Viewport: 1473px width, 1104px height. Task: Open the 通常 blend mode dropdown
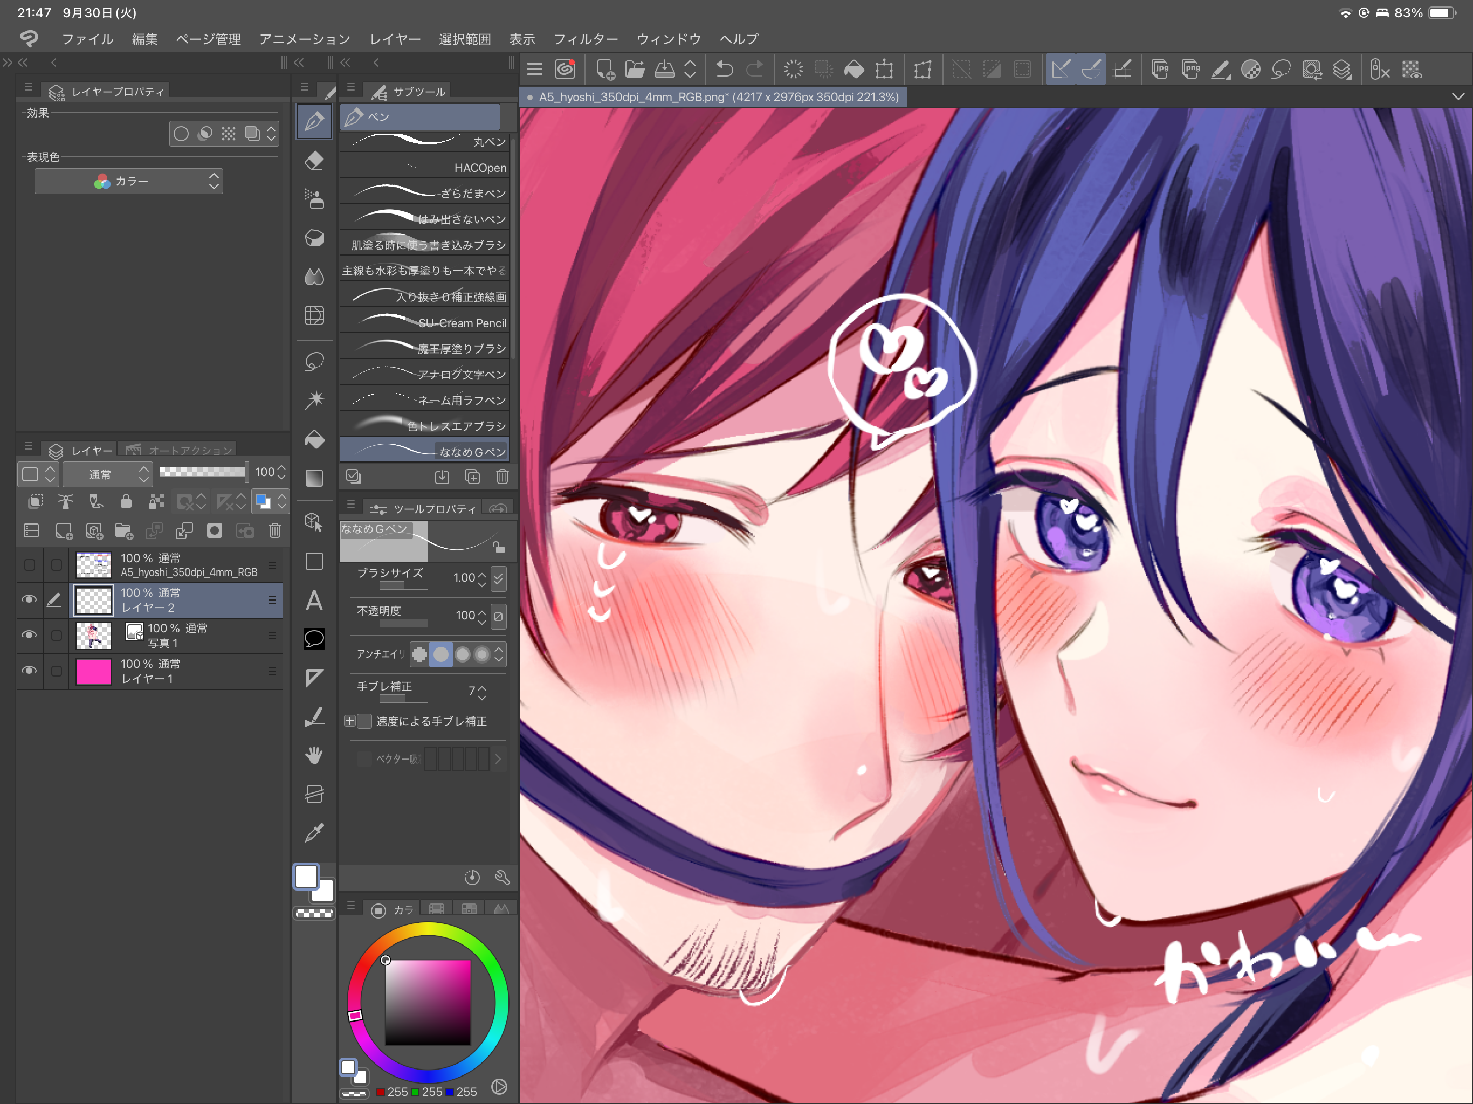pyautogui.click(x=108, y=474)
